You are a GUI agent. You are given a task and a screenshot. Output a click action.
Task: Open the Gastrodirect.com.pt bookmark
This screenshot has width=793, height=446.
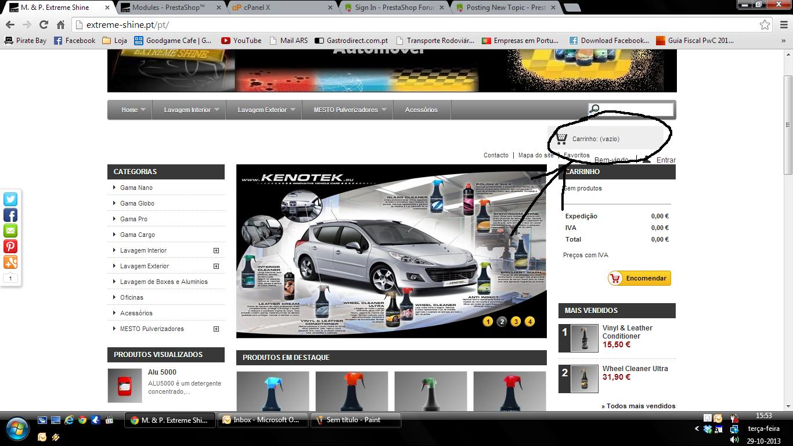351,41
